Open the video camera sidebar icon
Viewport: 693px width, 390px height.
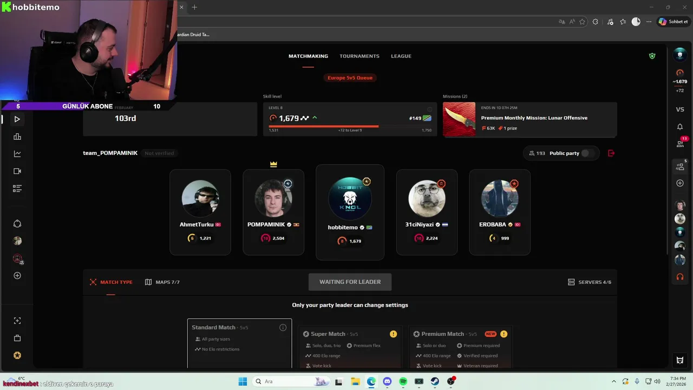tap(17, 171)
